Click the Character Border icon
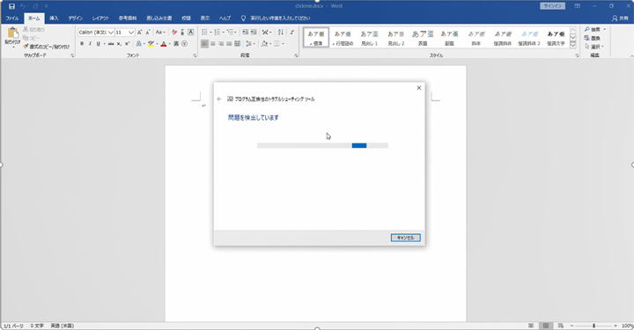 (x=191, y=32)
